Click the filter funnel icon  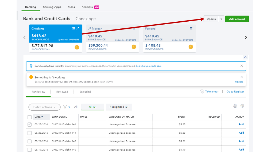click(65, 107)
